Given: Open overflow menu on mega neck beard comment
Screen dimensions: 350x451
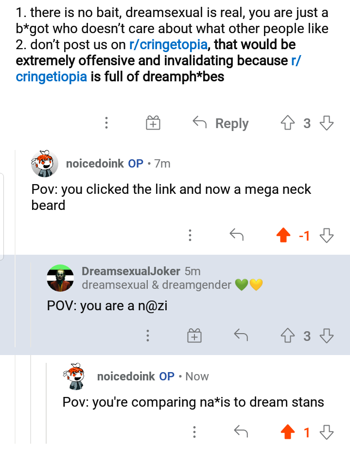Looking at the screenshot, I should (x=190, y=235).
